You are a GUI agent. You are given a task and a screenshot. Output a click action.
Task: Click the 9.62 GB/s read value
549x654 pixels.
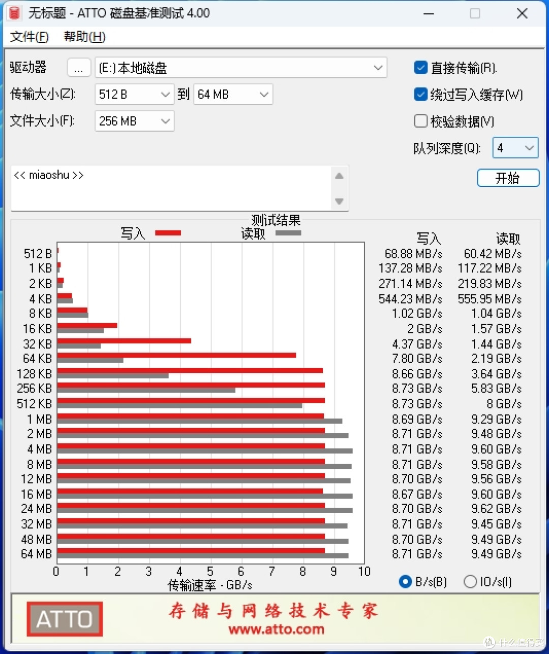[x=496, y=509]
